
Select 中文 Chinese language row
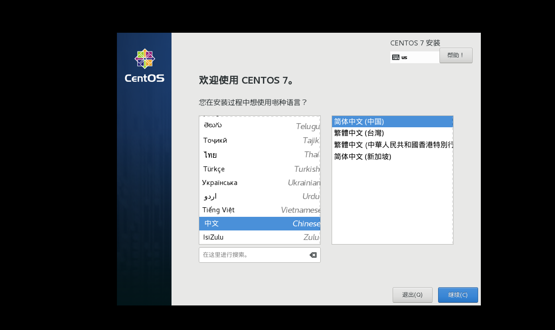click(x=259, y=224)
